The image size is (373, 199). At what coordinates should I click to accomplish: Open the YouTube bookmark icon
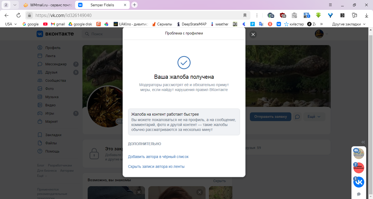[45, 24]
